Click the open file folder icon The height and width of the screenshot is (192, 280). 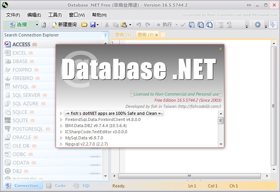(84, 25)
